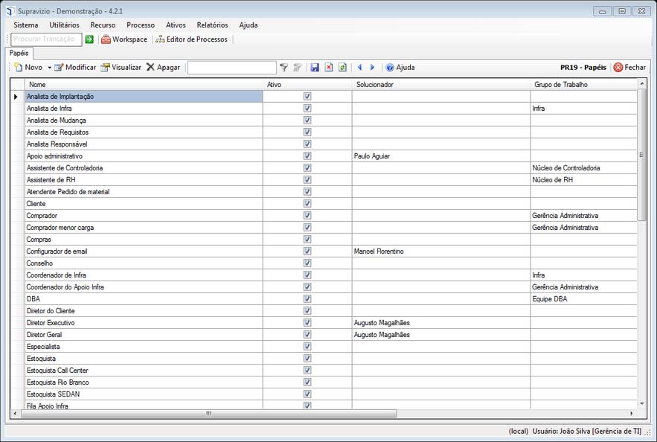The image size is (657, 442).
Task: Click Apagar to delete the record
Action: (x=163, y=67)
